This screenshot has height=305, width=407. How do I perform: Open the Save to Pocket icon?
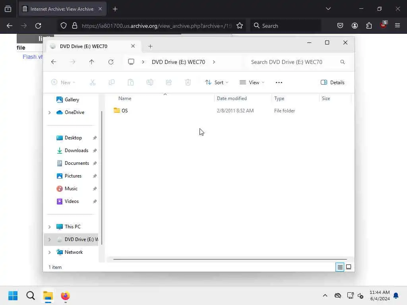coord(340,25)
